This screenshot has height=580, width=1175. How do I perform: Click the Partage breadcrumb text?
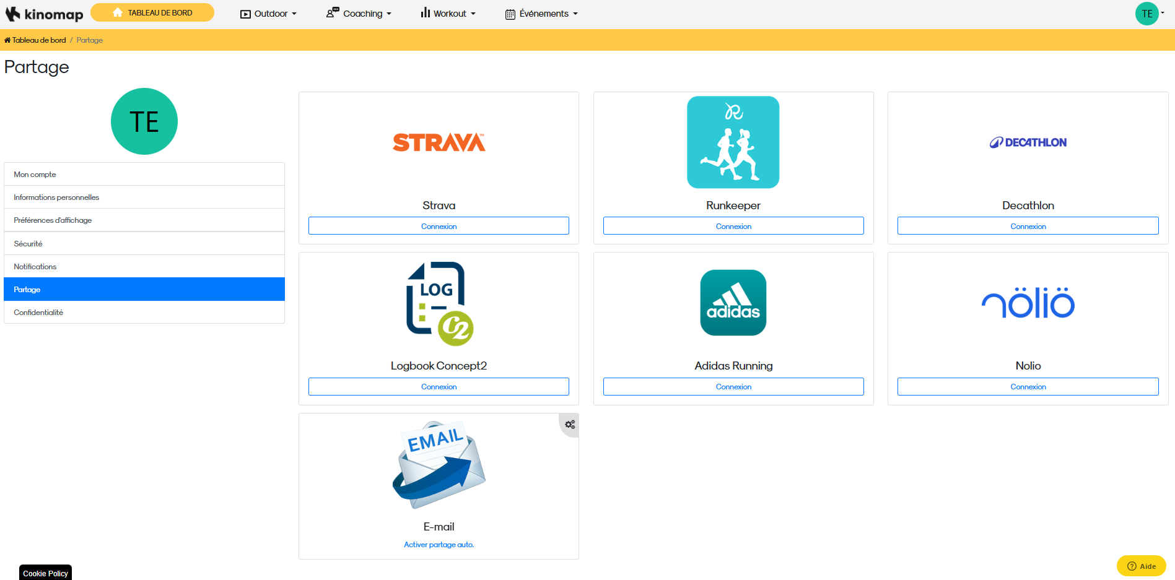pos(90,40)
